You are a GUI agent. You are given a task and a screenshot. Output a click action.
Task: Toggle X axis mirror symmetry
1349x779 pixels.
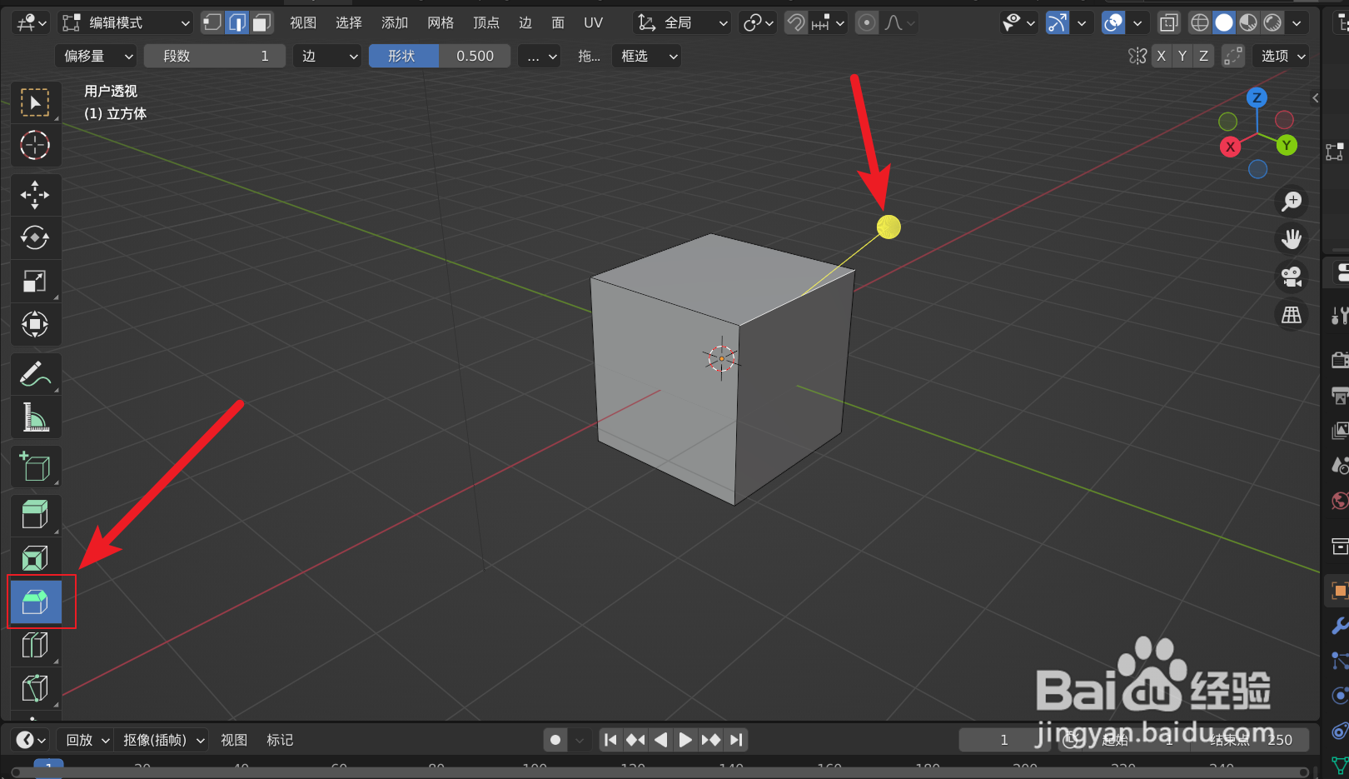coord(1161,56)
